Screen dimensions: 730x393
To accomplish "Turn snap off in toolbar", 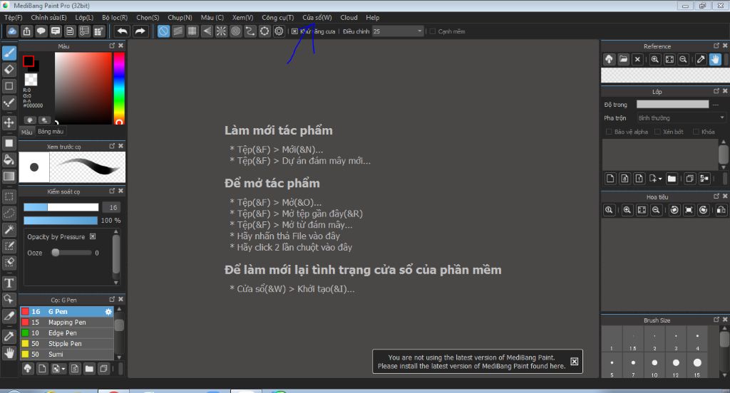I will coord(163,31).
